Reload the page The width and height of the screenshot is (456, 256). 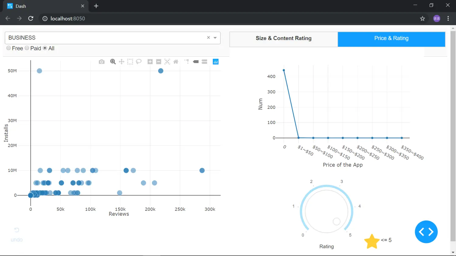pos(31,19)
